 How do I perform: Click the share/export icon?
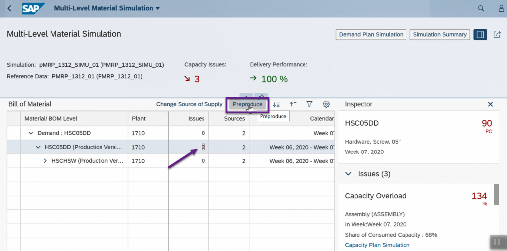pyautogui.click(x=497, y=34)
